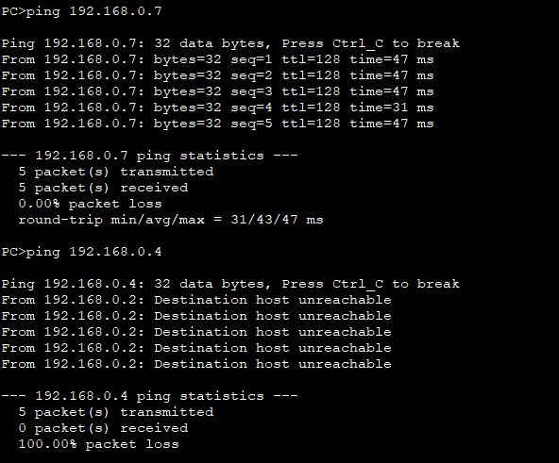The image size is (559, 463).
Task: Click the '31/43/47 ms' round-trip value
Action: pyautogui.click(x=277, y=220)
